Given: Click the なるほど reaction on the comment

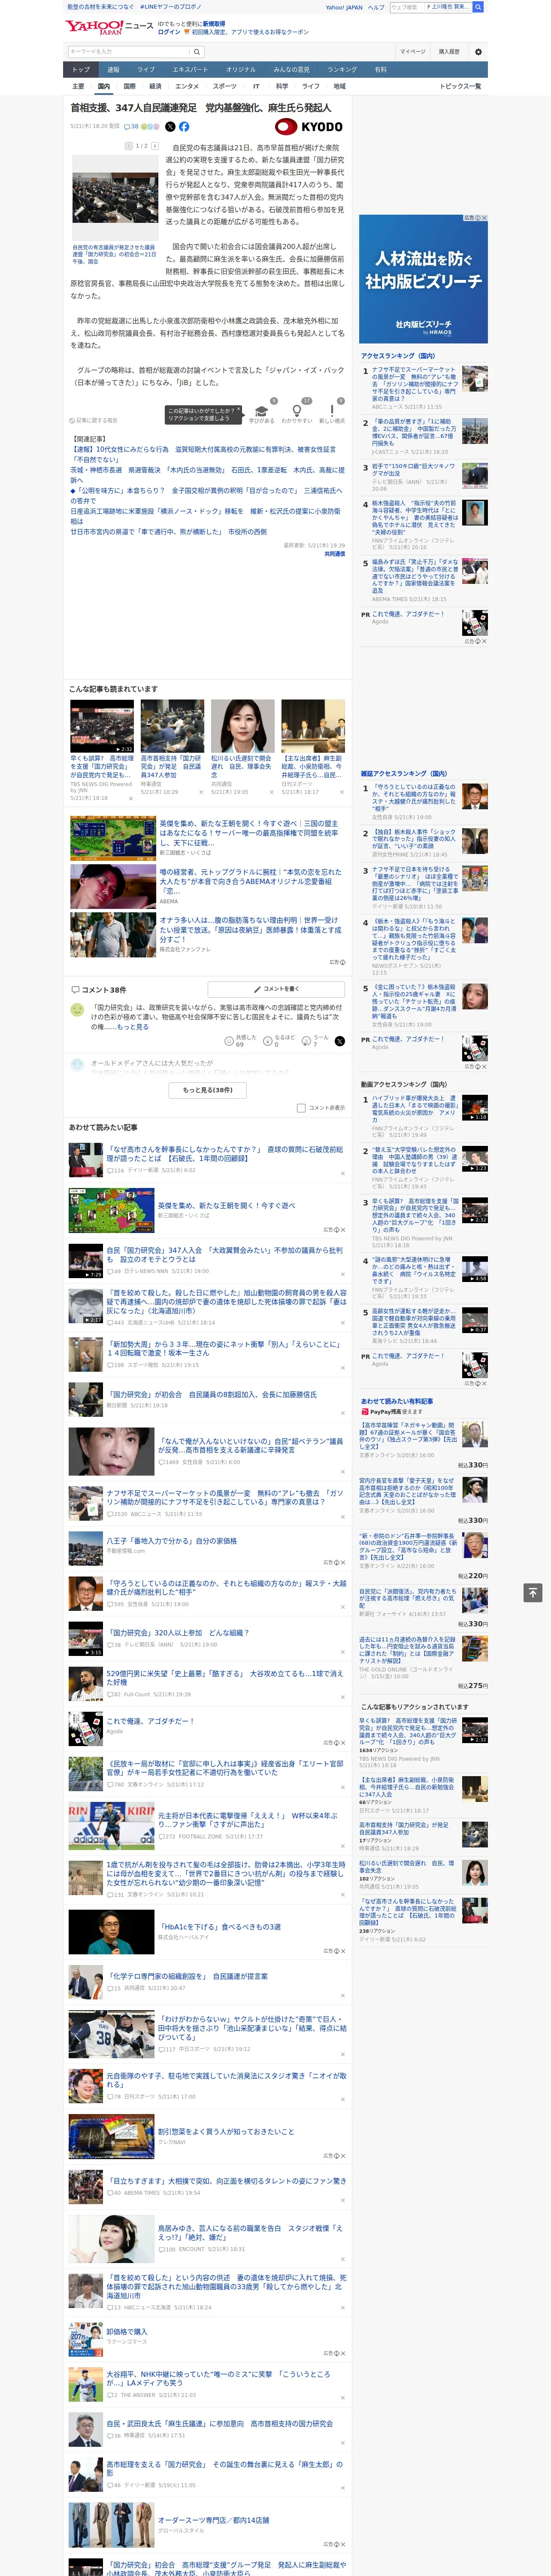Looking at the screenshot, I should click(279, 1041).
